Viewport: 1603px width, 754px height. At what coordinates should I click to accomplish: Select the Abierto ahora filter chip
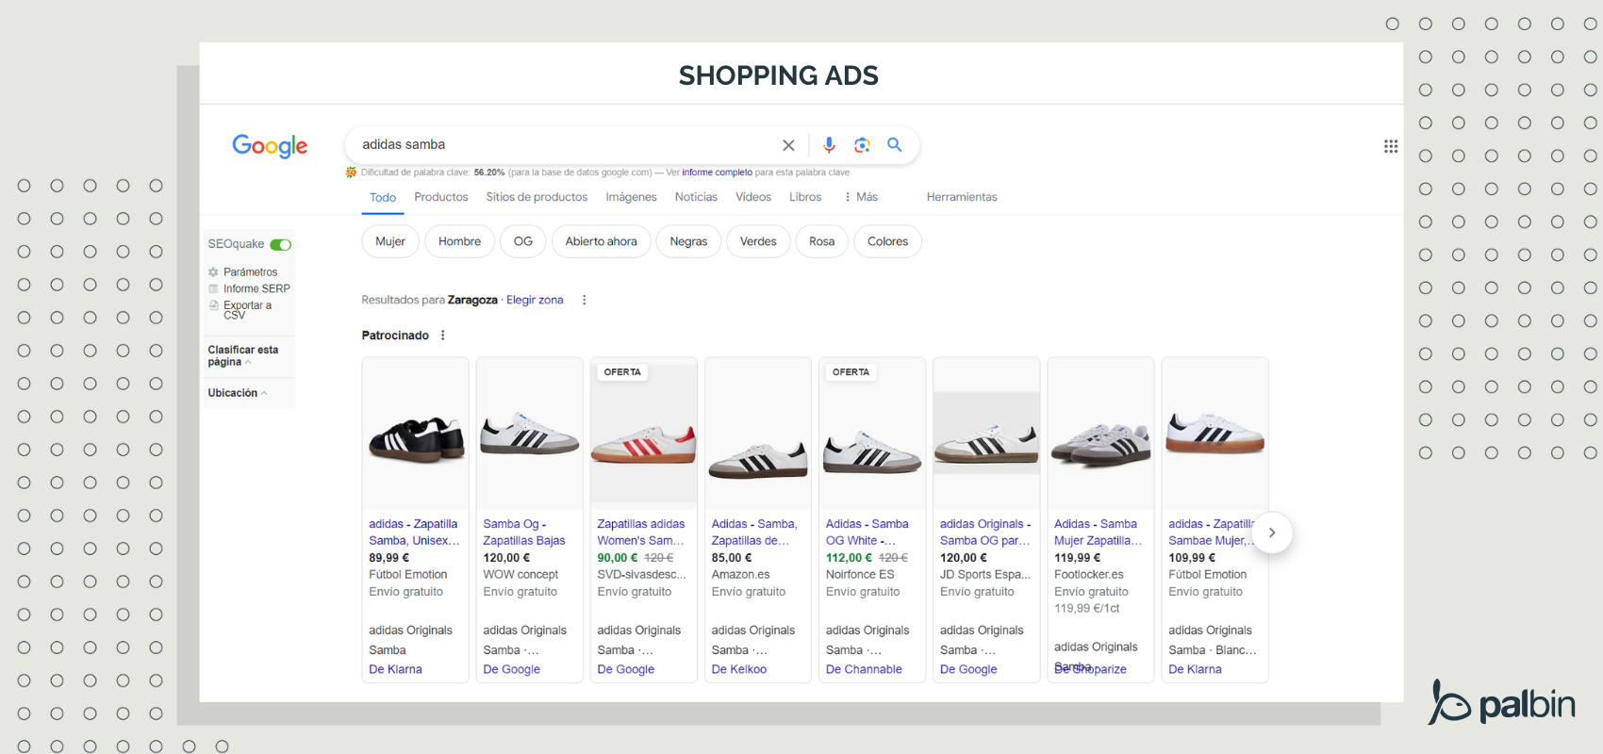tap(602, 241)
